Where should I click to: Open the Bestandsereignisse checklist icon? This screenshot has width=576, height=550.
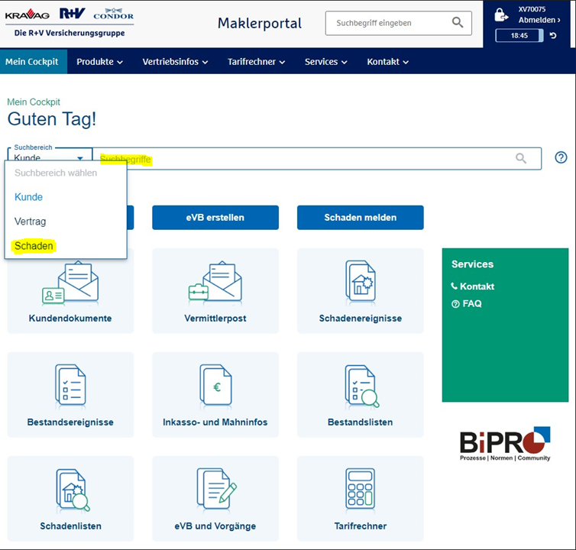coord(70,386)
